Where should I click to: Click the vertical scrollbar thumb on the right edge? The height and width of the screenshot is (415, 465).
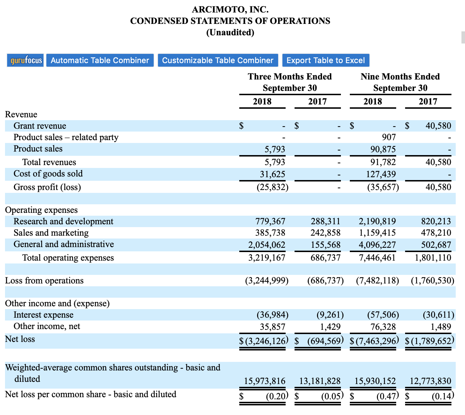[x=463, y=37]
